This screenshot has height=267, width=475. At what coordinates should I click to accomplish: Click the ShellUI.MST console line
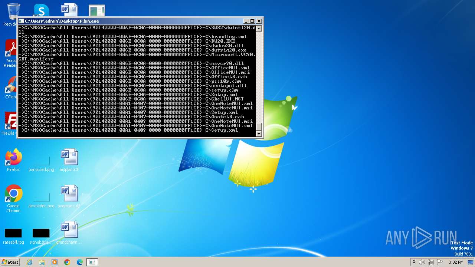click(x=131, y=99)
